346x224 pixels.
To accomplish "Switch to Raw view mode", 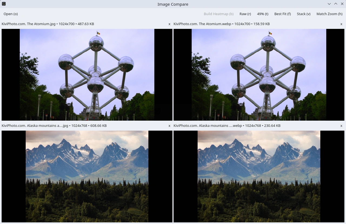I will (x=245, y=14).
